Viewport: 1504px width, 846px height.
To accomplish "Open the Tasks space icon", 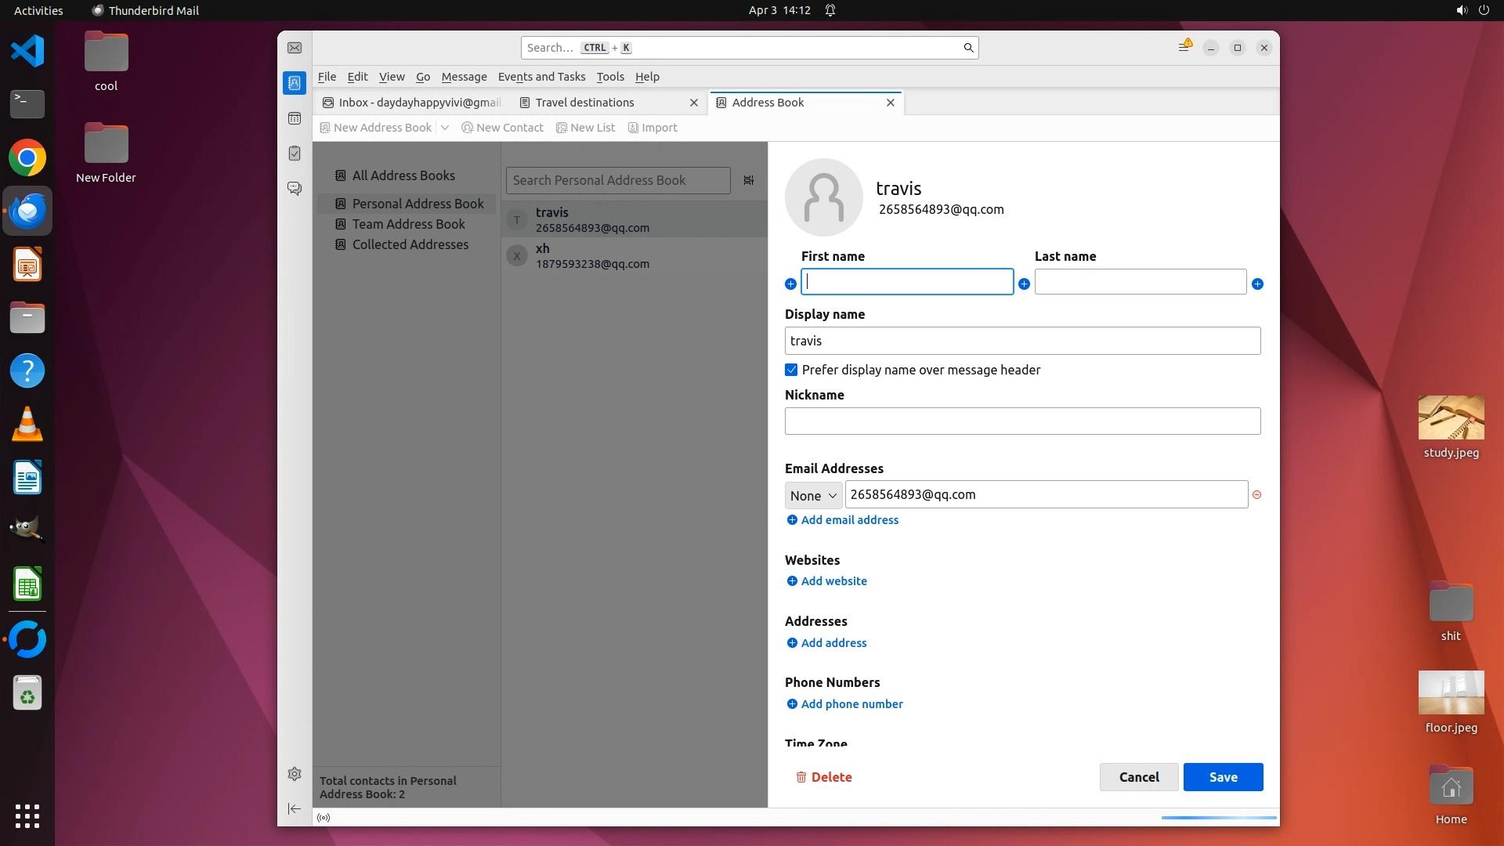I will [295, 154].
